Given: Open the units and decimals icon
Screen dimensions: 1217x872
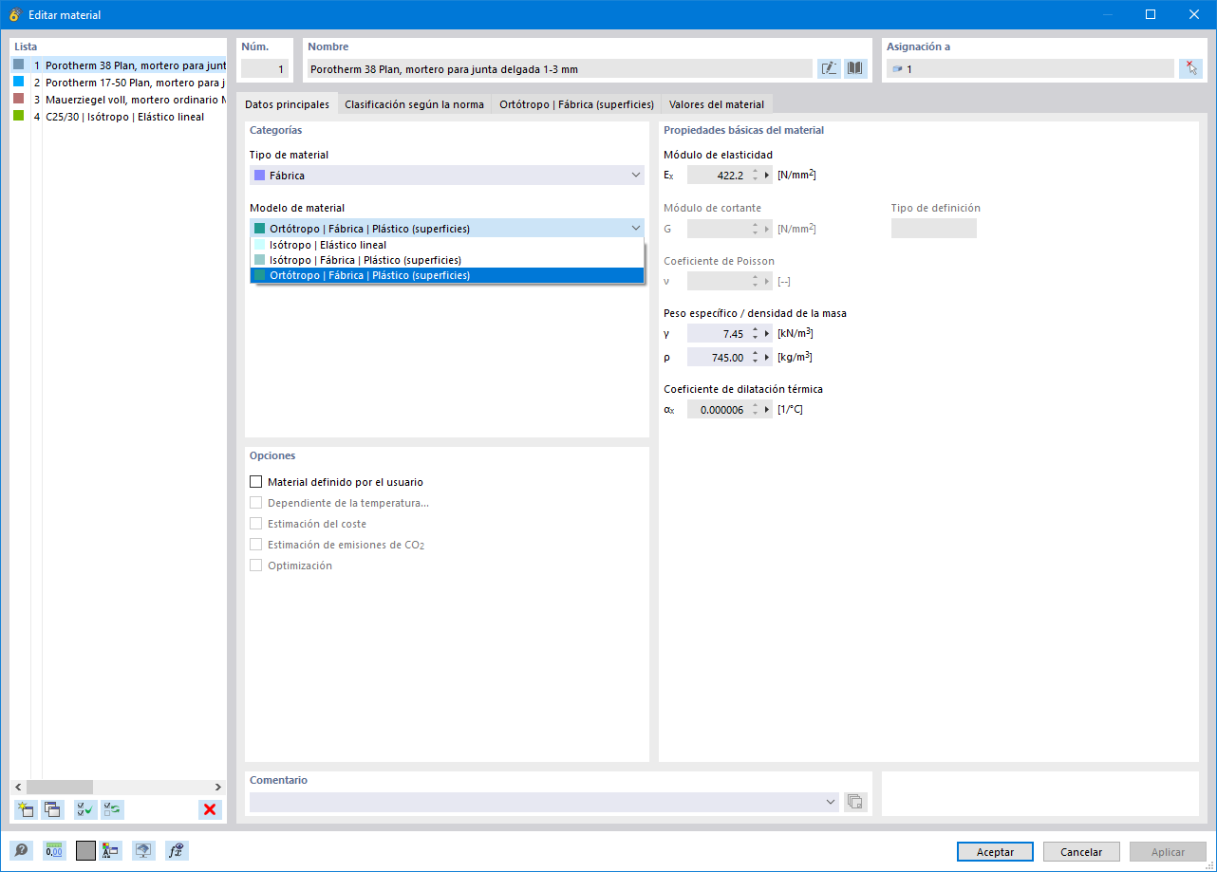Looking at the screenshot, I should (x=53, y=850).
